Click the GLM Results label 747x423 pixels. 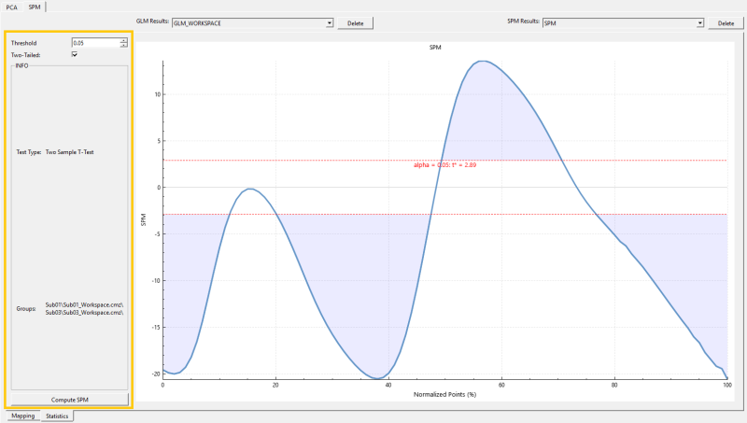coord(152,21)
